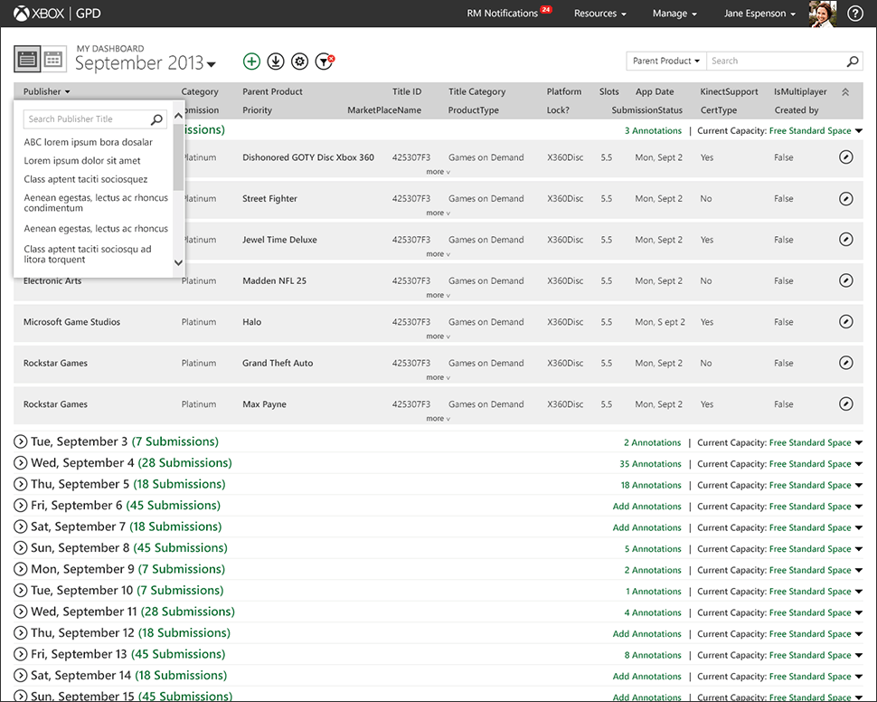Open 35 Annotations for September 4
This screenshot has width=877, height=702.
650,464
